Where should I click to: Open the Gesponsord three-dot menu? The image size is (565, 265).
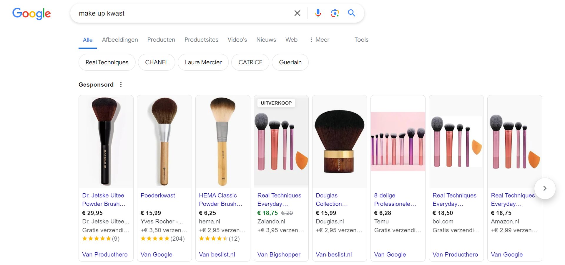click(x=121, y=85)
